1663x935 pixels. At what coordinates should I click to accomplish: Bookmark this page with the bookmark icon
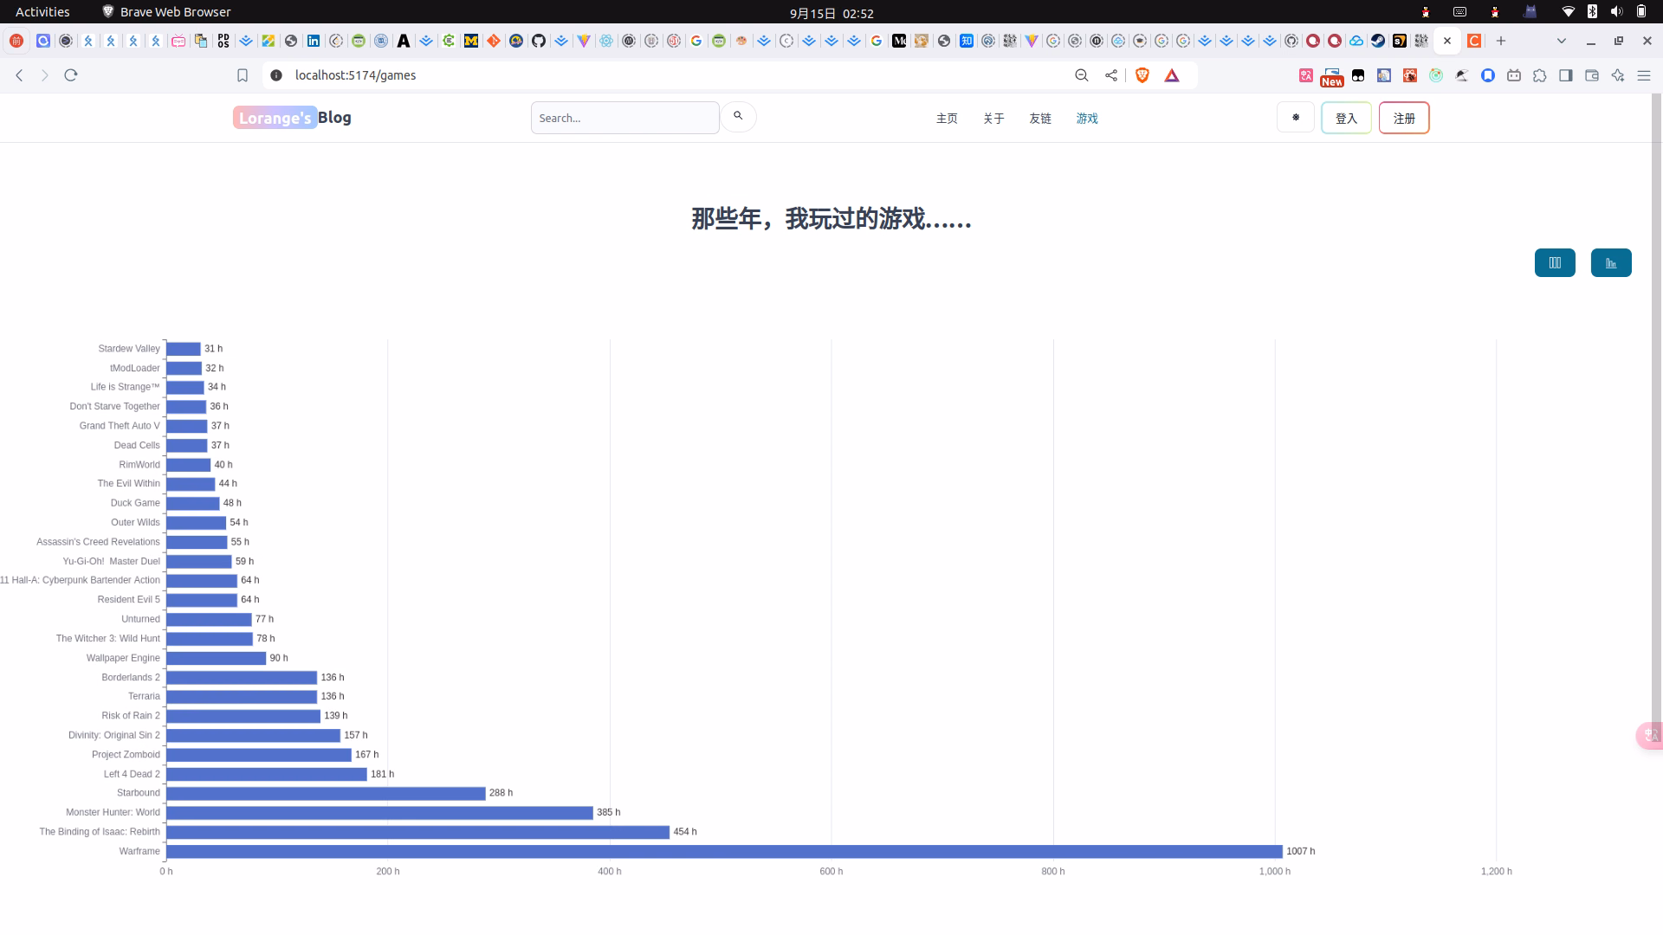pyautogui.click(x=243, y=75)
